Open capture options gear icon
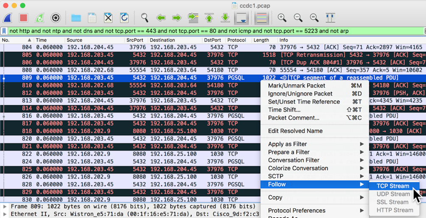 [x=56, y=18]
